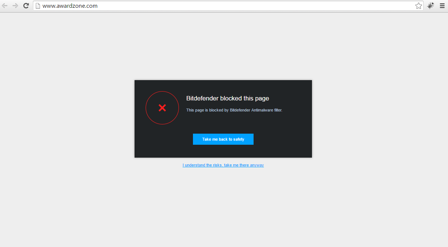The height and width of the screenshot is (247, 448).
Task: Focus the address bar showing www.awardzone.com
Action: pos(228,6)
